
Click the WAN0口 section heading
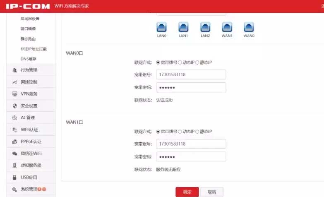tap(74, 53)
